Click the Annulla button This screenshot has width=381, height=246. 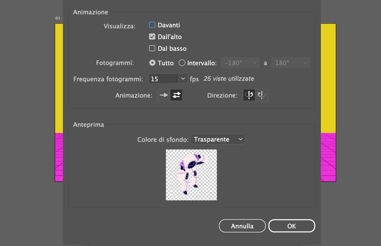[242, 226]
